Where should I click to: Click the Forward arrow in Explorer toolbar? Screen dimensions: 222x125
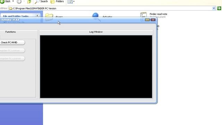(x=19, y=2)
